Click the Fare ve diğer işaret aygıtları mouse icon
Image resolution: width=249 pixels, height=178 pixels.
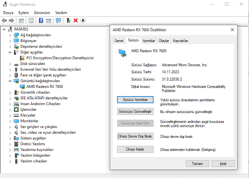16,75
